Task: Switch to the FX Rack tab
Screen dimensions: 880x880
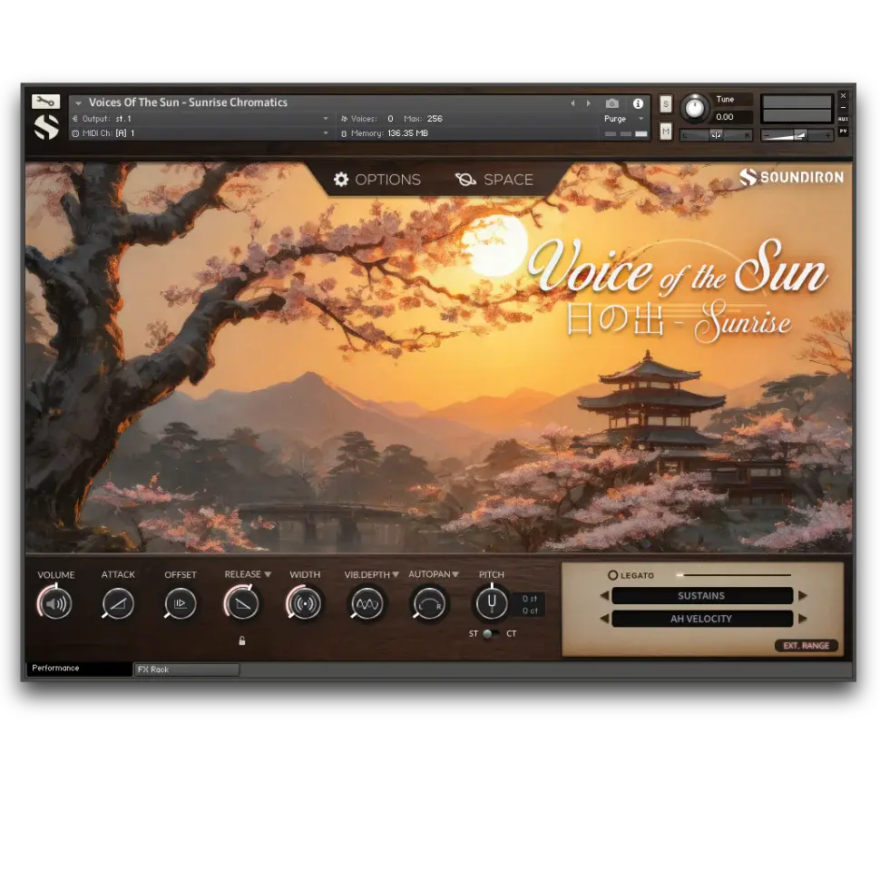Action: coord(186,669)
